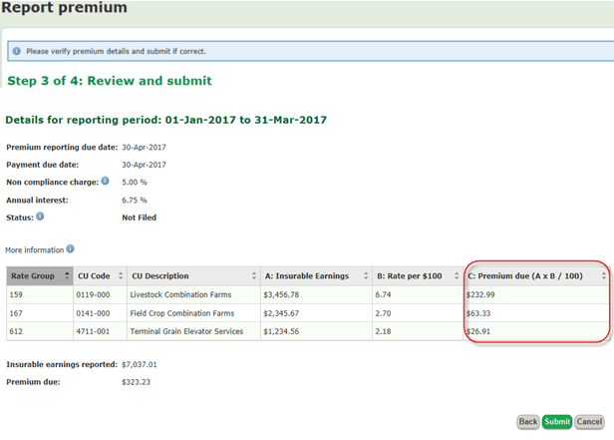Click rate value 2.18

click(x=383, y=331)
